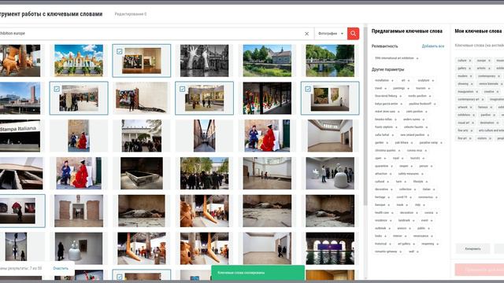Add suggested keyword safety measures
504x283 pixels.
click(422, 174)
